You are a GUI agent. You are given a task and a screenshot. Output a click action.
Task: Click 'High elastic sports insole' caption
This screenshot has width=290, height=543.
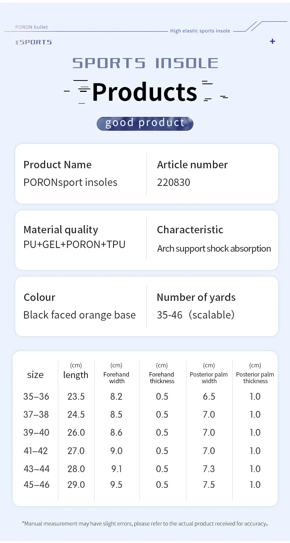(x=200, y=31)
